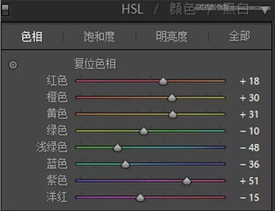The height and width of the screenshot is (211, 275).
Task: Click the 浅绿色 slider label
Action: tap(52, 147)
